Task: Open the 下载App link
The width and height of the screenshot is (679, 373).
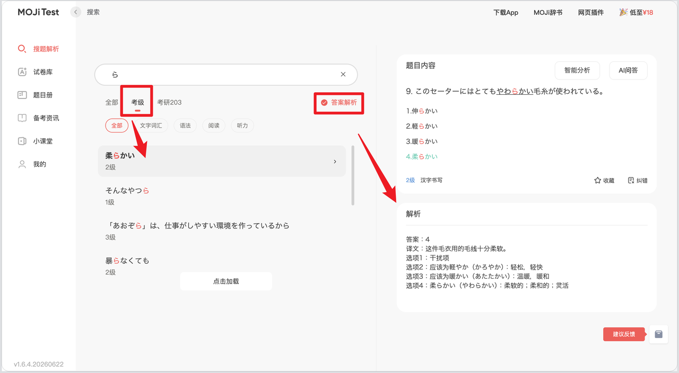Action: 506,12
